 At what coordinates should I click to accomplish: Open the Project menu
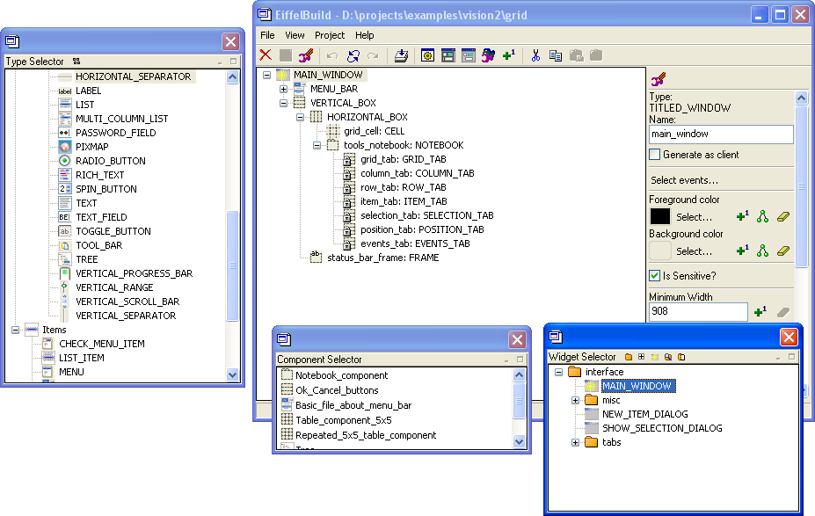point(330,35)
